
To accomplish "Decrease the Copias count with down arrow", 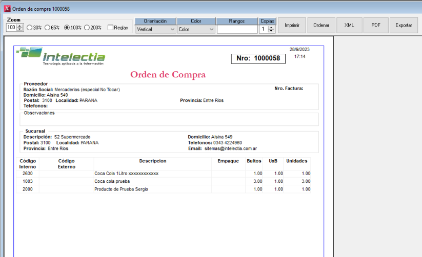I will click(x=272, y=31).
